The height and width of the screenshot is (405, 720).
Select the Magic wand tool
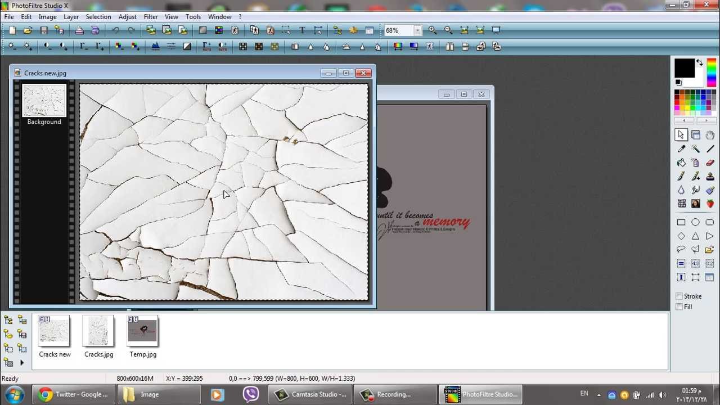coord(696,149)
